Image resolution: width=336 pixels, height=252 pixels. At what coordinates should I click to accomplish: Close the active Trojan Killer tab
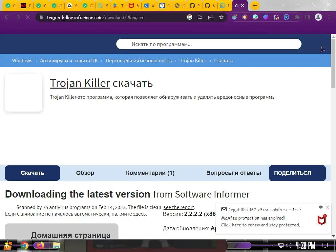coord(242,6)
